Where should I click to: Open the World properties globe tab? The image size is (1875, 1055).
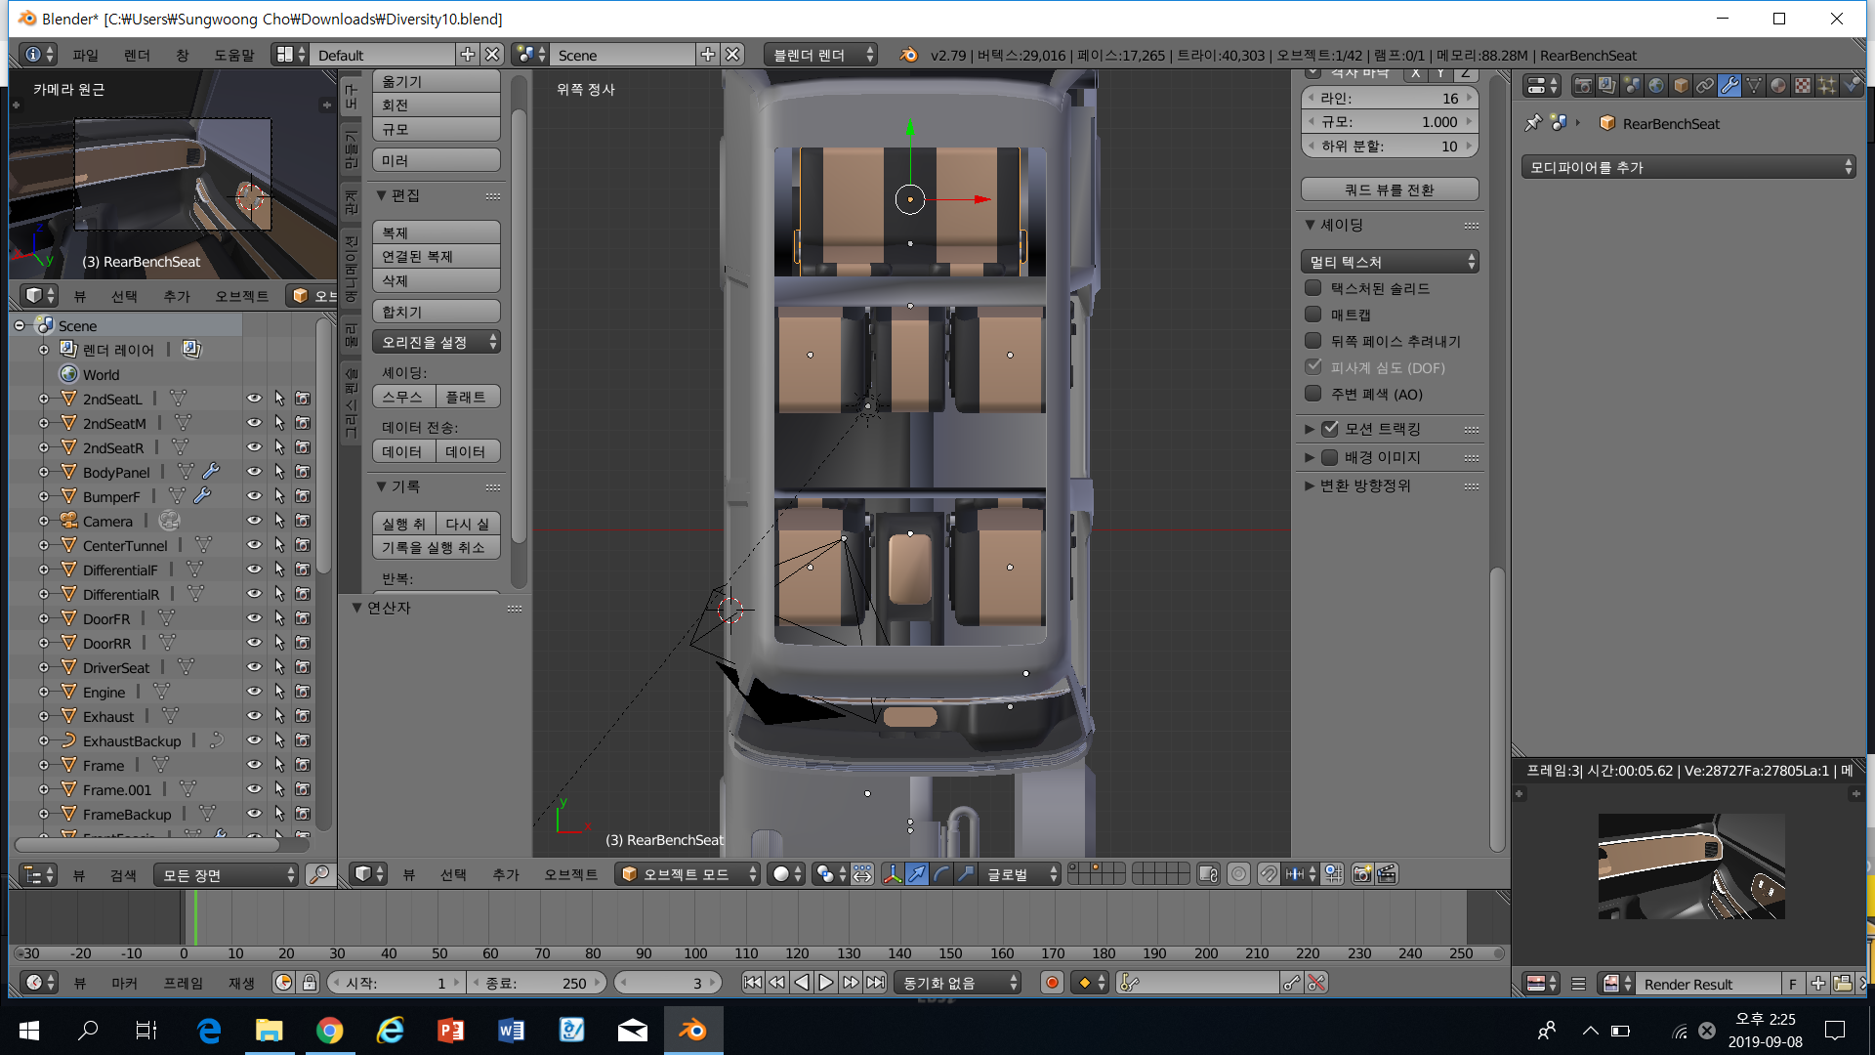pyautogui.click(x=1656, y=86)
